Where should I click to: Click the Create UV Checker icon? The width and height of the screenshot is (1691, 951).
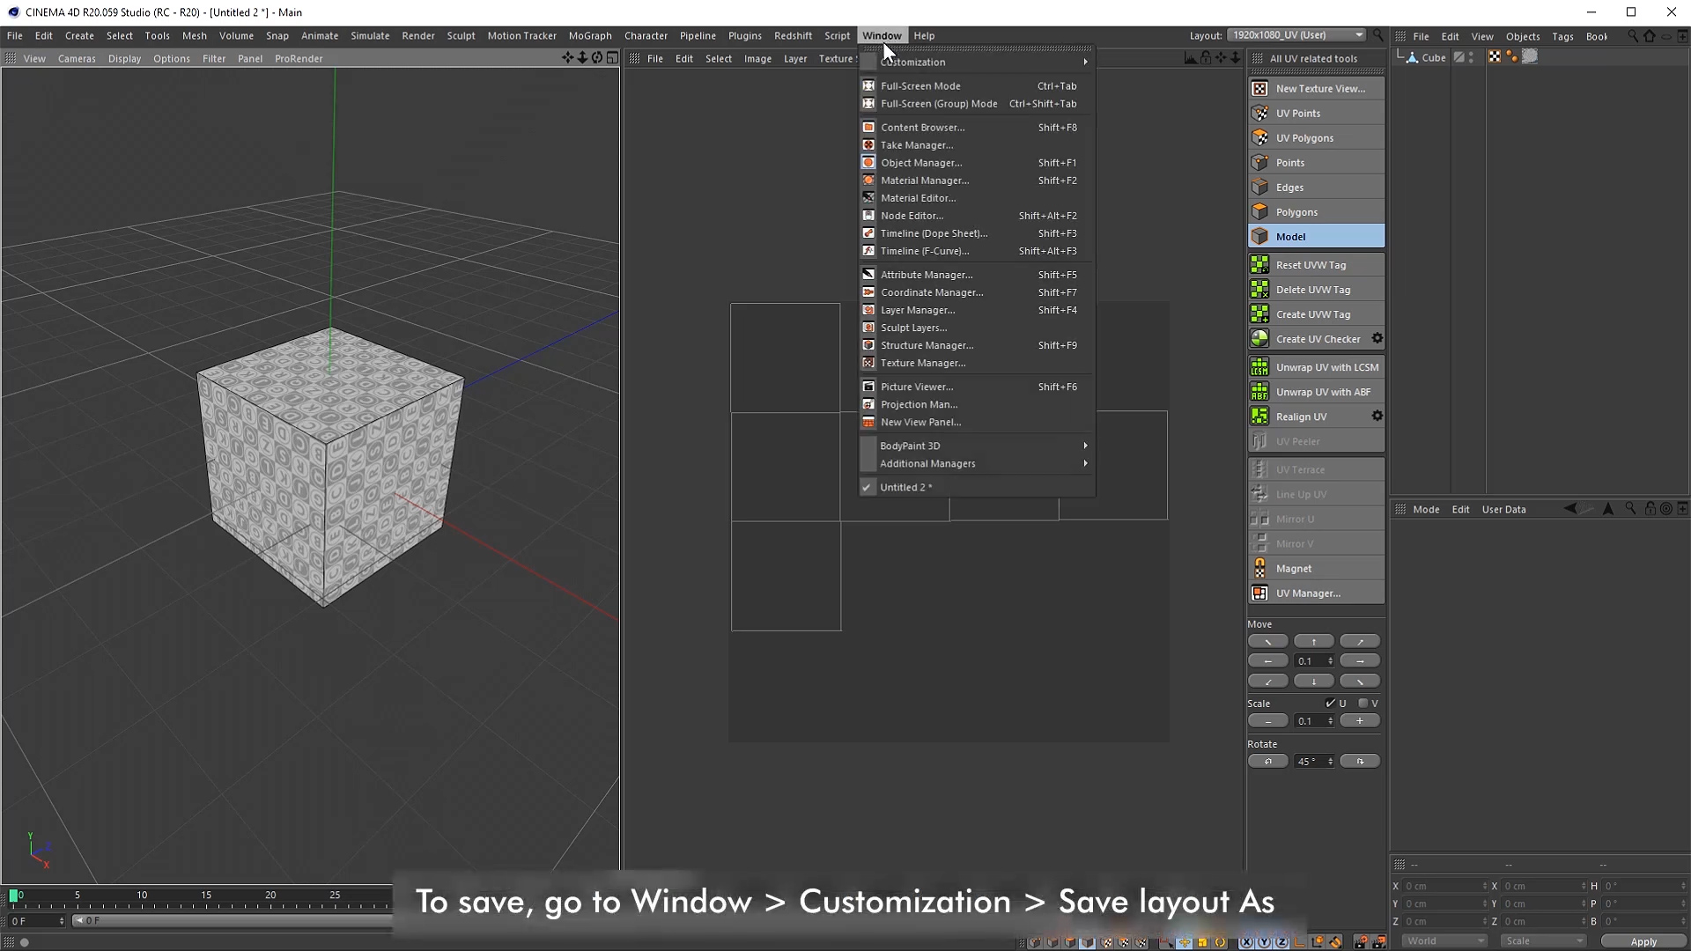coord(1259,338)
